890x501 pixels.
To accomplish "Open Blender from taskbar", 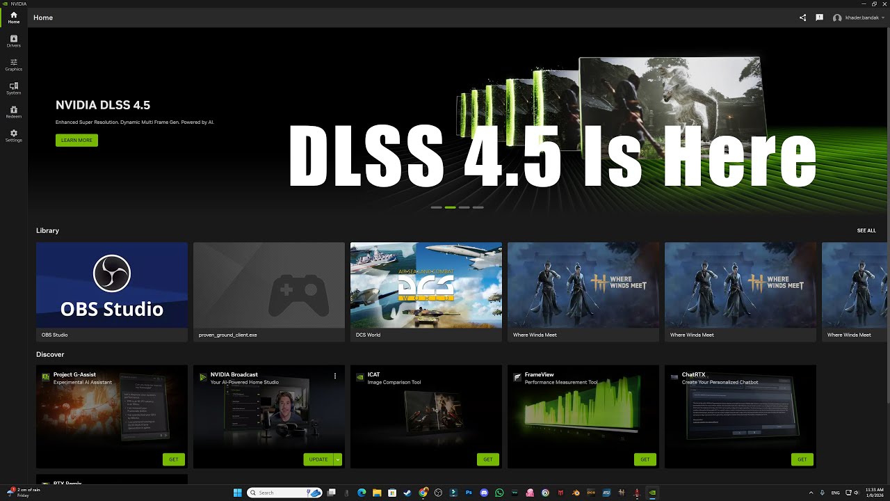I will pos(576,493).
